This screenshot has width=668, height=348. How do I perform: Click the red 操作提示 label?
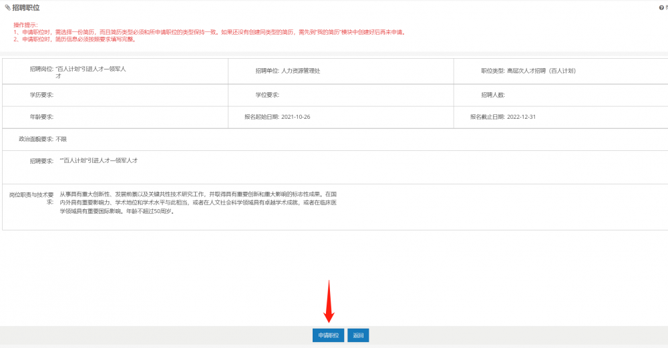25,25
